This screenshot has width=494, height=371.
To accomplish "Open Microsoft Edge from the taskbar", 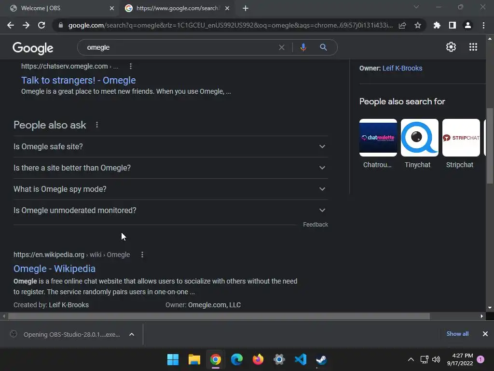I will [236, 359].
